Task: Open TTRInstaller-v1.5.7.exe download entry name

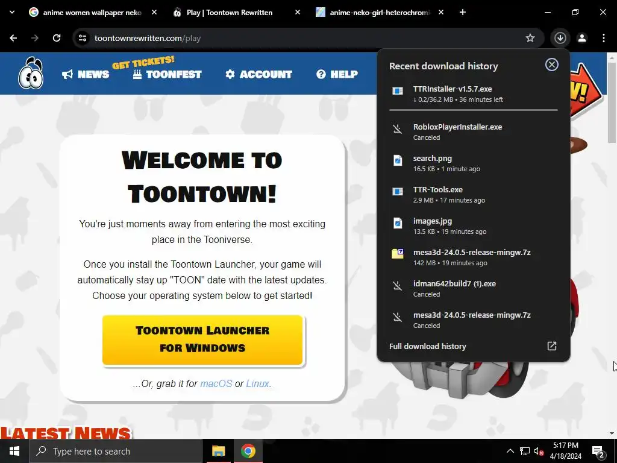Action: pyautogui.click(x=453, y=89)
